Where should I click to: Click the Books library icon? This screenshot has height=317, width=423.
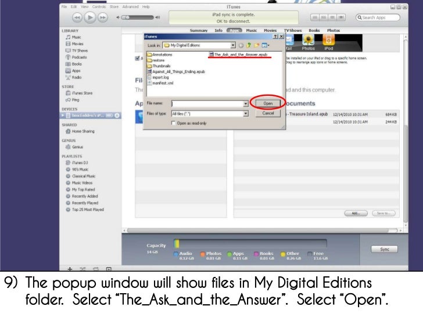pos(68,64)
